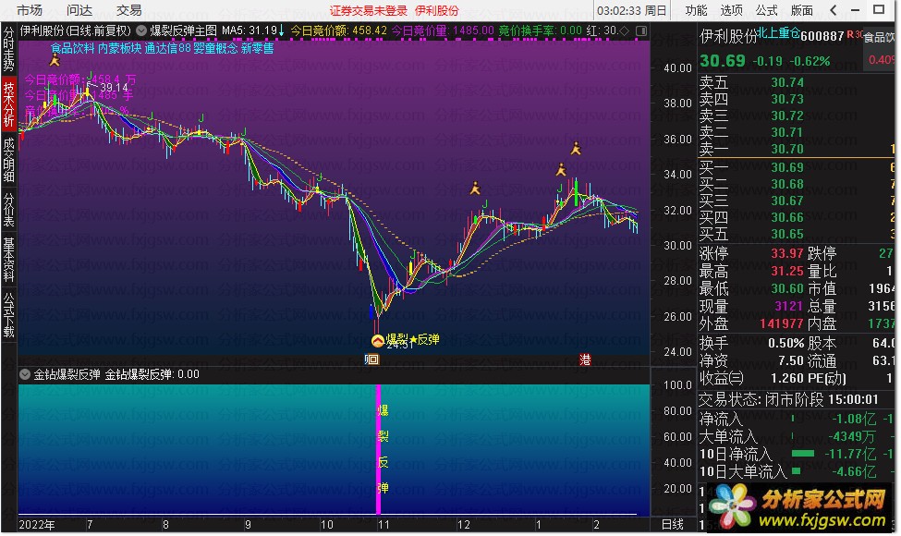Open the 市场 menu
Image resolution: width=901 pixels, height=536 pixels.
tap(30, 10)
